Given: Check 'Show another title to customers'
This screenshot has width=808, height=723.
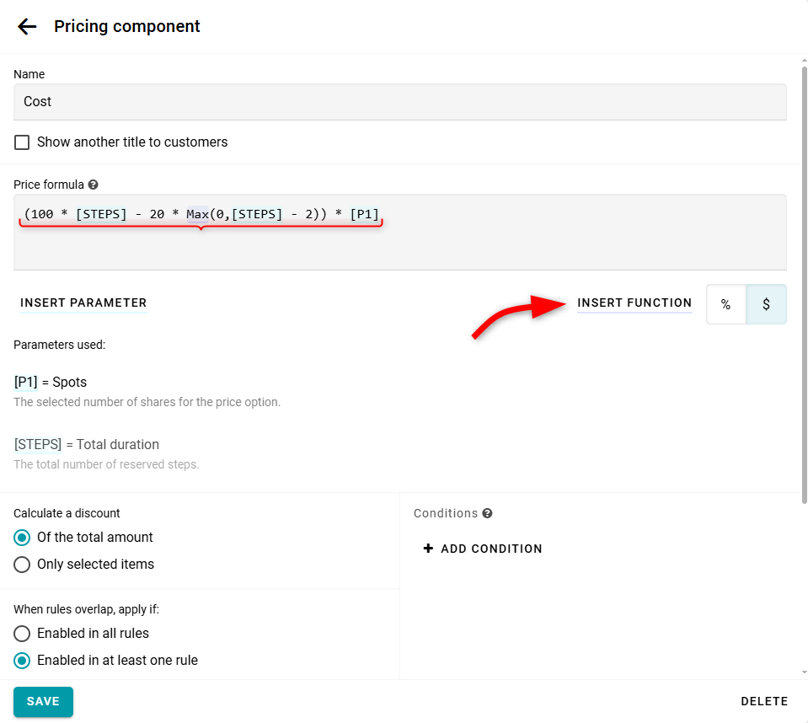Looking at the screenshot, I should pyautogui.click(x=22, y=142).
